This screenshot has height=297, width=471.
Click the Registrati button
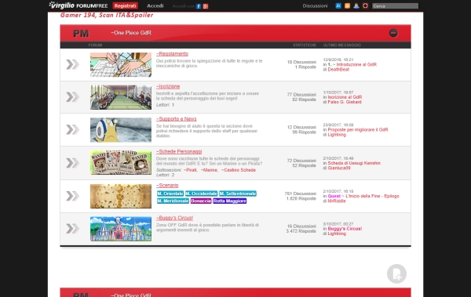coord(126,5)
